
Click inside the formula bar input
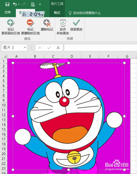(x=100, y=48)
